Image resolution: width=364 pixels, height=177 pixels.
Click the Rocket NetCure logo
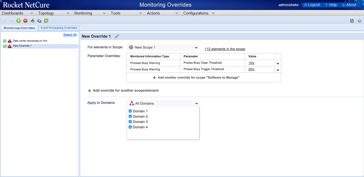[x=26, y=5]
